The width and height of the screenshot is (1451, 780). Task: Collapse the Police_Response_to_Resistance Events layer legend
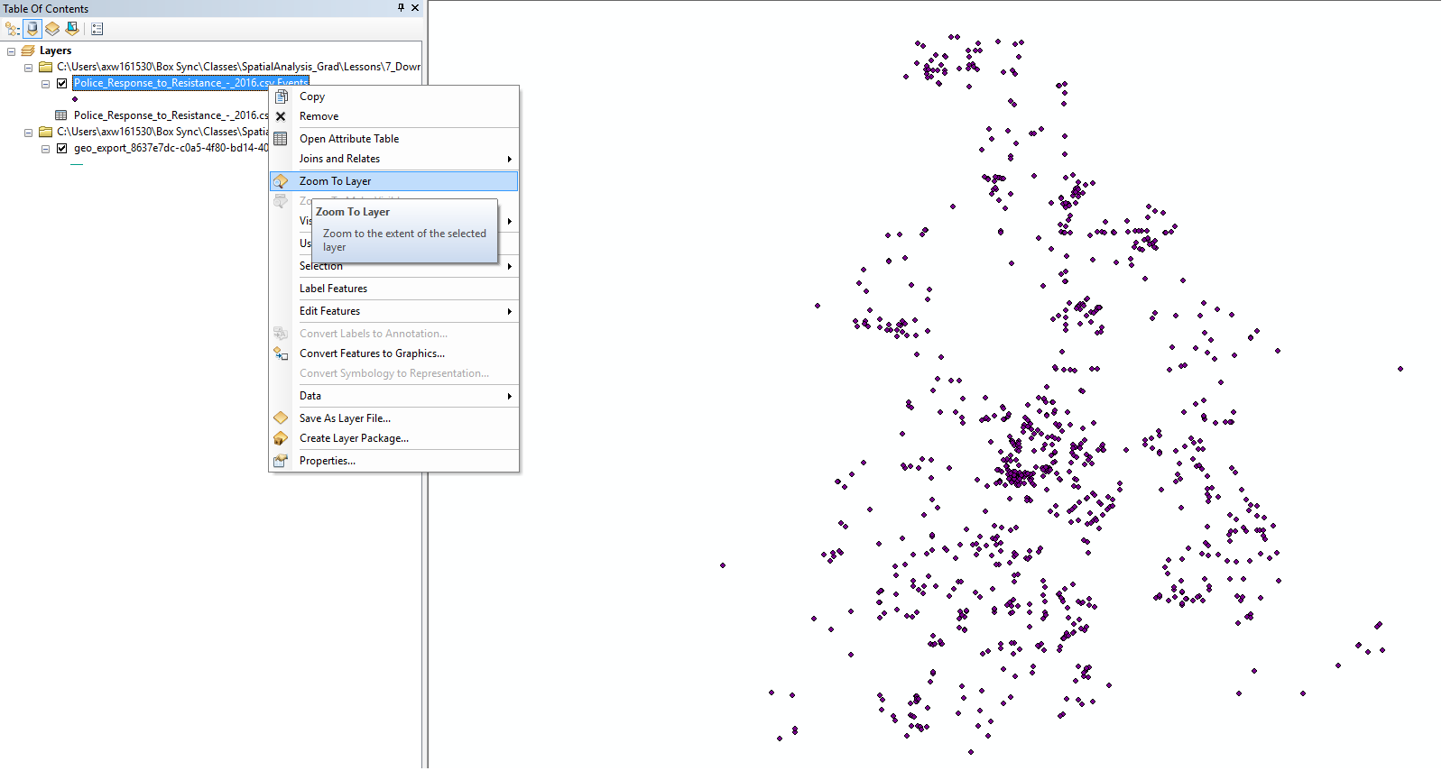click(45, 84)
